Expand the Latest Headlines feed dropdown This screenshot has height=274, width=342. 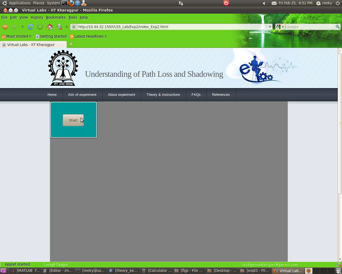click(88, 36)
